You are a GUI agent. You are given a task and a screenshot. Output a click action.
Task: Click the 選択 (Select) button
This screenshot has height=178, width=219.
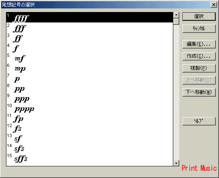(199, 16)
